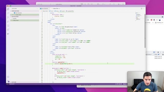This screenshot has width=164, height=92.
Task: Click the function updateOffer line
Action: click(59, 62)
